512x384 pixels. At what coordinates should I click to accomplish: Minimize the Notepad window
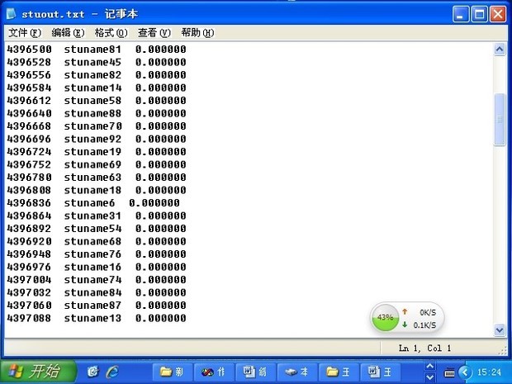click(x=461, y=14)
